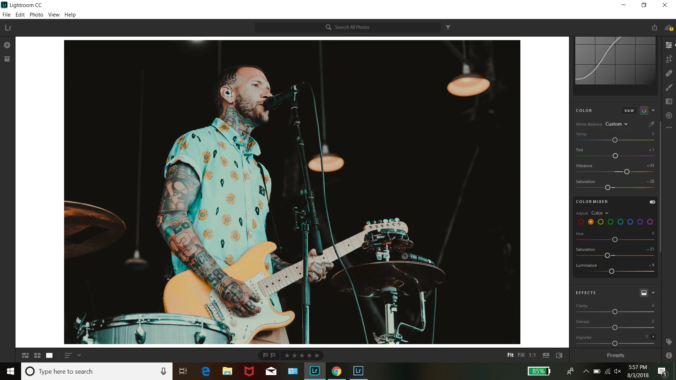Image resolution: width=676 pixels, height=380 pixels.
Task: Select the Crop and Rotate tool
Action: [669, 59]
